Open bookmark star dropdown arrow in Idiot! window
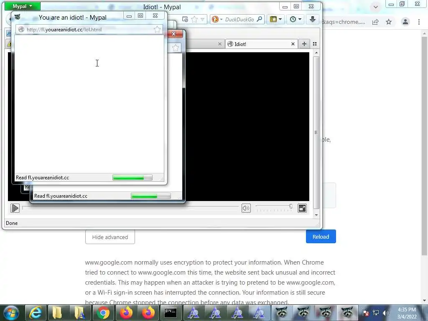428x321 pixels. point(202,19)
